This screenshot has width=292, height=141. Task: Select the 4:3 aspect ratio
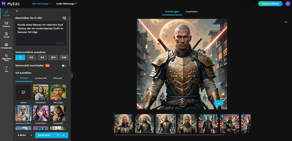click(31, 58)
